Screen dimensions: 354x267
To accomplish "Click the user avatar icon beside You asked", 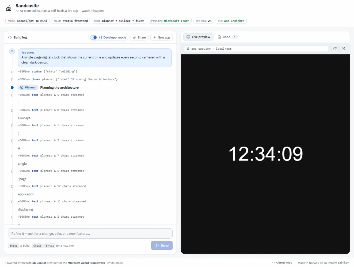I will coord(12,51).
